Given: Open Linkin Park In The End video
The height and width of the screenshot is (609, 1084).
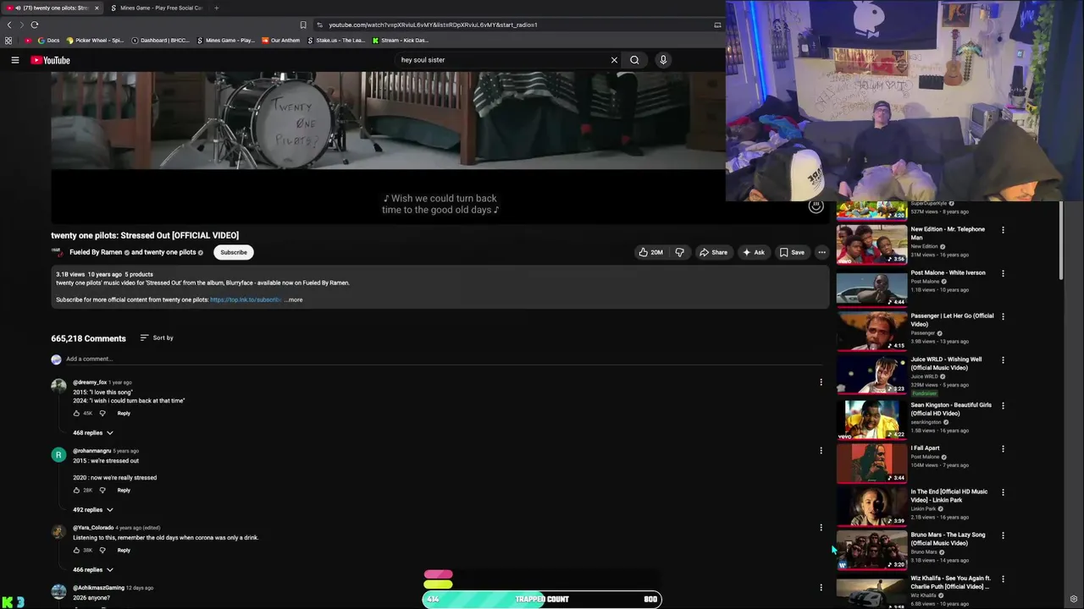Looking at the screenshot, I should coord(948,496).
